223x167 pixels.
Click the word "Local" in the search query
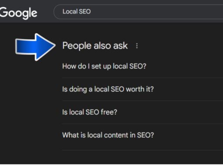(70, 11)
